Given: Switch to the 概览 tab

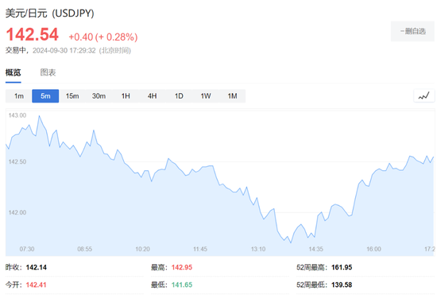Looking at the screenshot, I should [x=13, y=72].
